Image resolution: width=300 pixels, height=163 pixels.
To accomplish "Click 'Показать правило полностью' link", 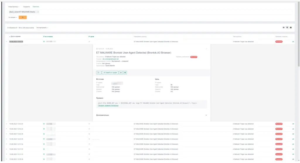I will (108, 106).
